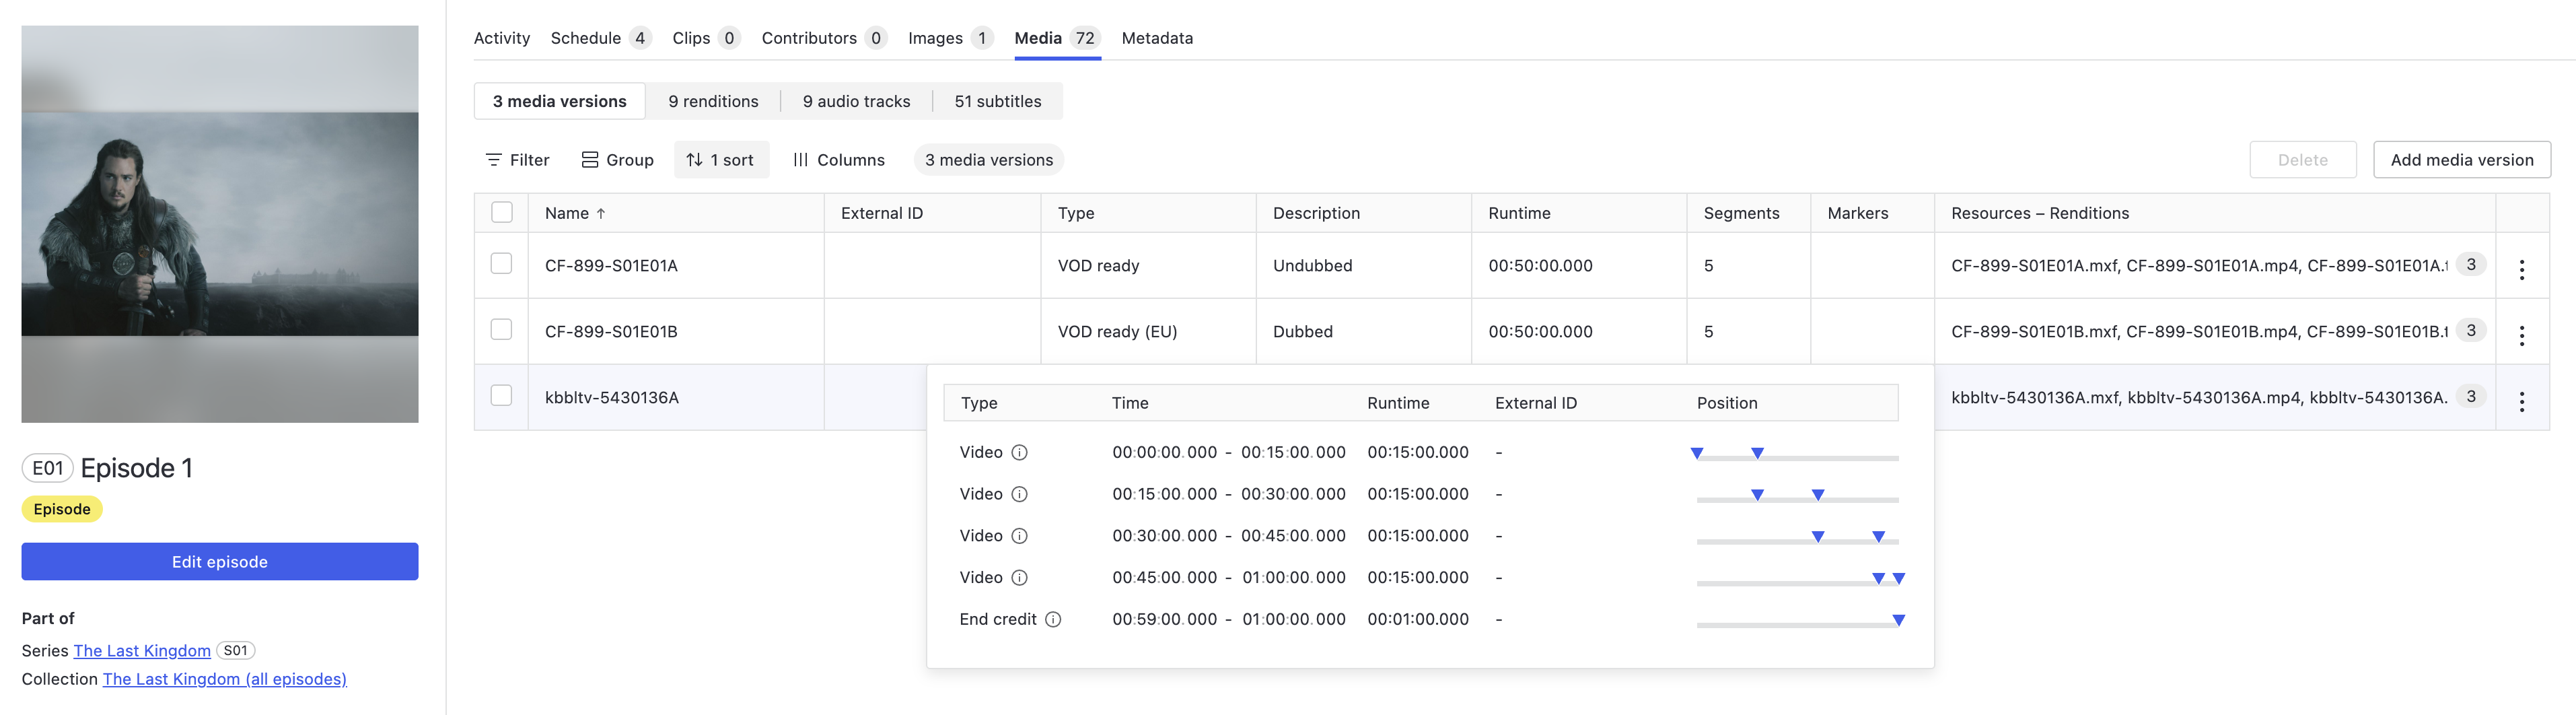Click info icon beside 00:30:00.000 Video segment
The height and width of the screenshot is (715, 2576).
(x=1019, y=536)
